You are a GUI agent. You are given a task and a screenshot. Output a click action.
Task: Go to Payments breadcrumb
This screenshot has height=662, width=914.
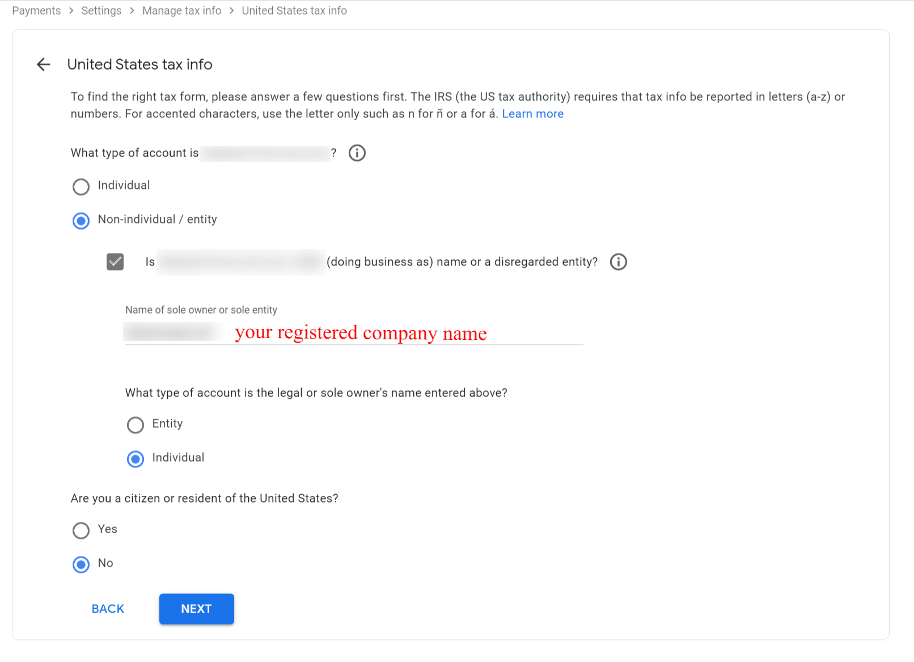pos(36,11)
